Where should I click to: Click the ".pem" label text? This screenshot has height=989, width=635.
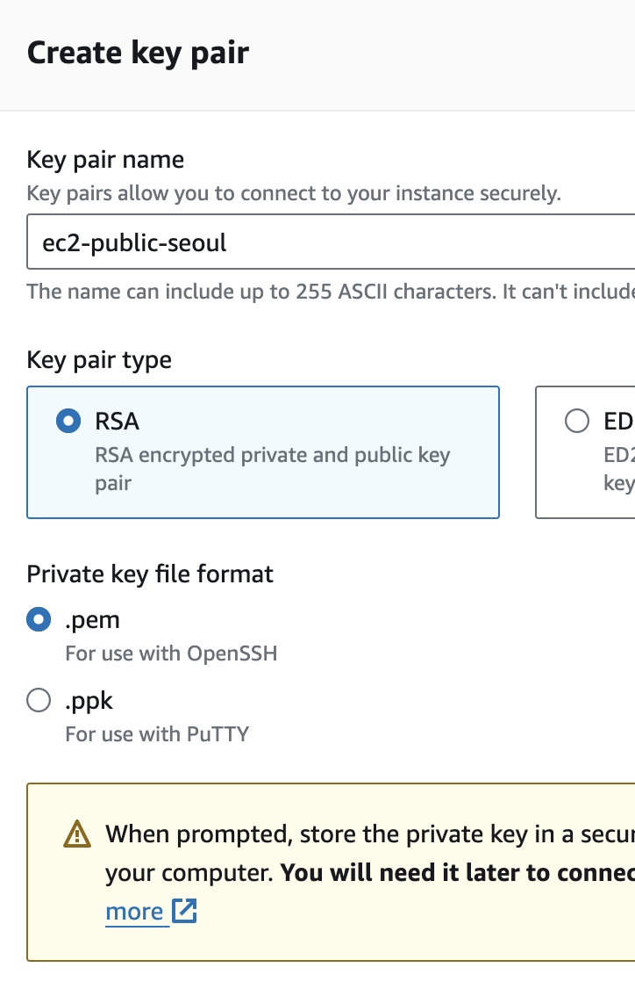(92, 620)
